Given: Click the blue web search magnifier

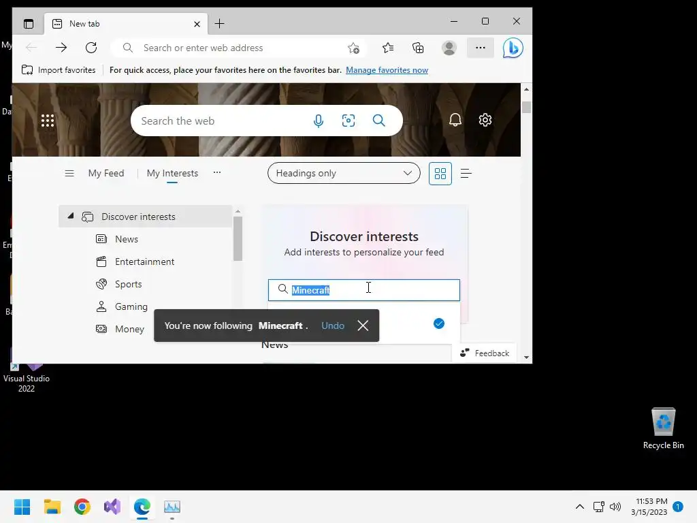Looking at the screenshot, I should (x=378, y=121).
